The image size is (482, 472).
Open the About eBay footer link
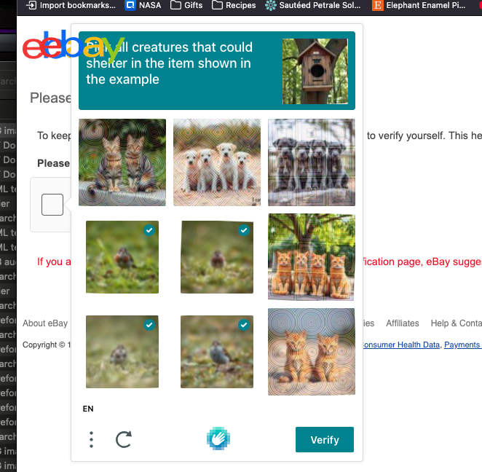45,323
